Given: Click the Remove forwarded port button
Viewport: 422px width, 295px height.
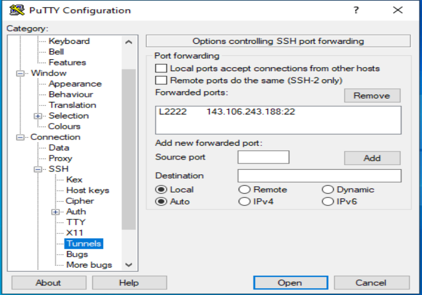Looking at the screenshot, I should pyautogui.click(x=372, y=96).
